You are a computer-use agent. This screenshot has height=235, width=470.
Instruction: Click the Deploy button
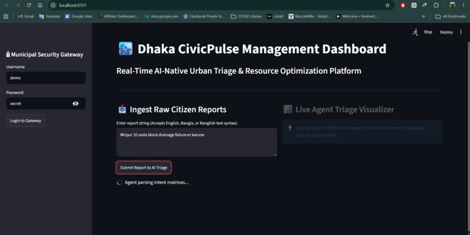(446, 32)
